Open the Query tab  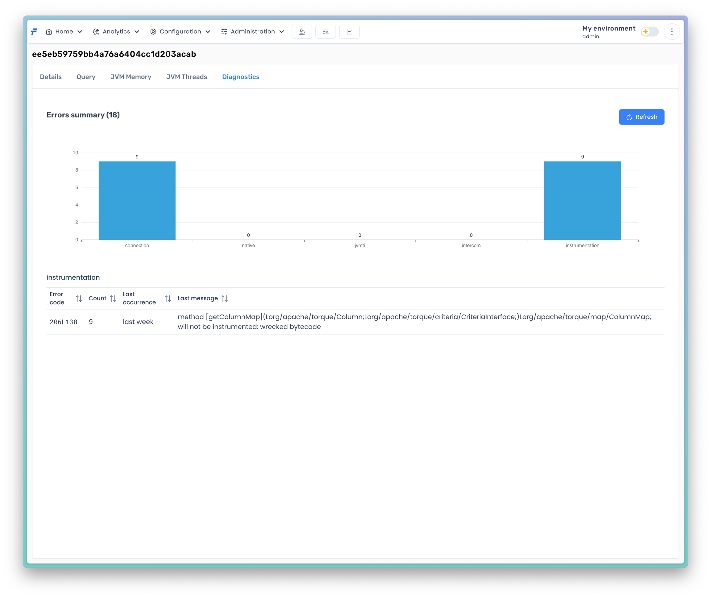pos(86,77)
